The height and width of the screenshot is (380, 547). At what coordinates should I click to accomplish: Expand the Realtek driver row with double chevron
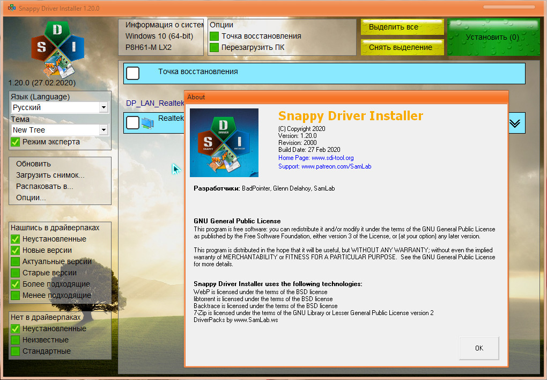click(515, 123)
